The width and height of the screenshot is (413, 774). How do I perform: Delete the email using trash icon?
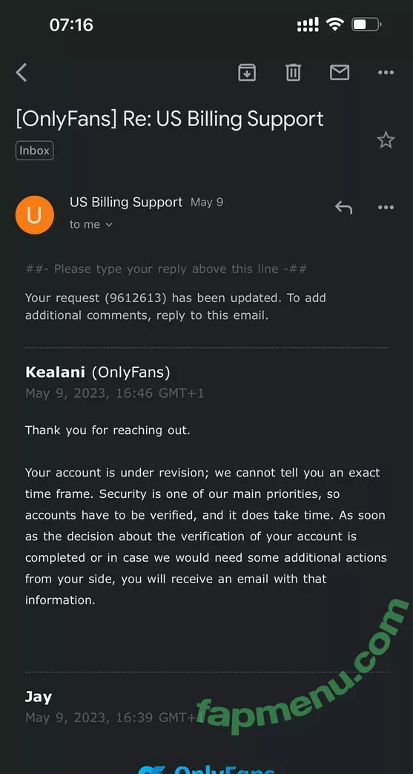(x=293, y=73)
